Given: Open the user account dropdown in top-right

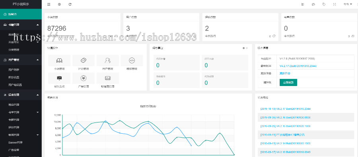Looking at the screenshot, I should point(348,4).
